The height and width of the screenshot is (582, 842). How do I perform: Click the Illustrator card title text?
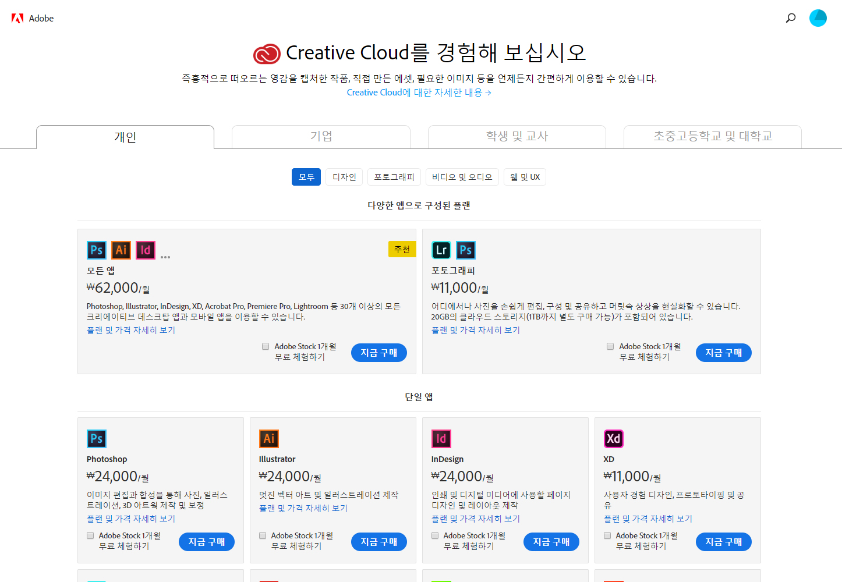pyautogui.click(x=277, y=459)
